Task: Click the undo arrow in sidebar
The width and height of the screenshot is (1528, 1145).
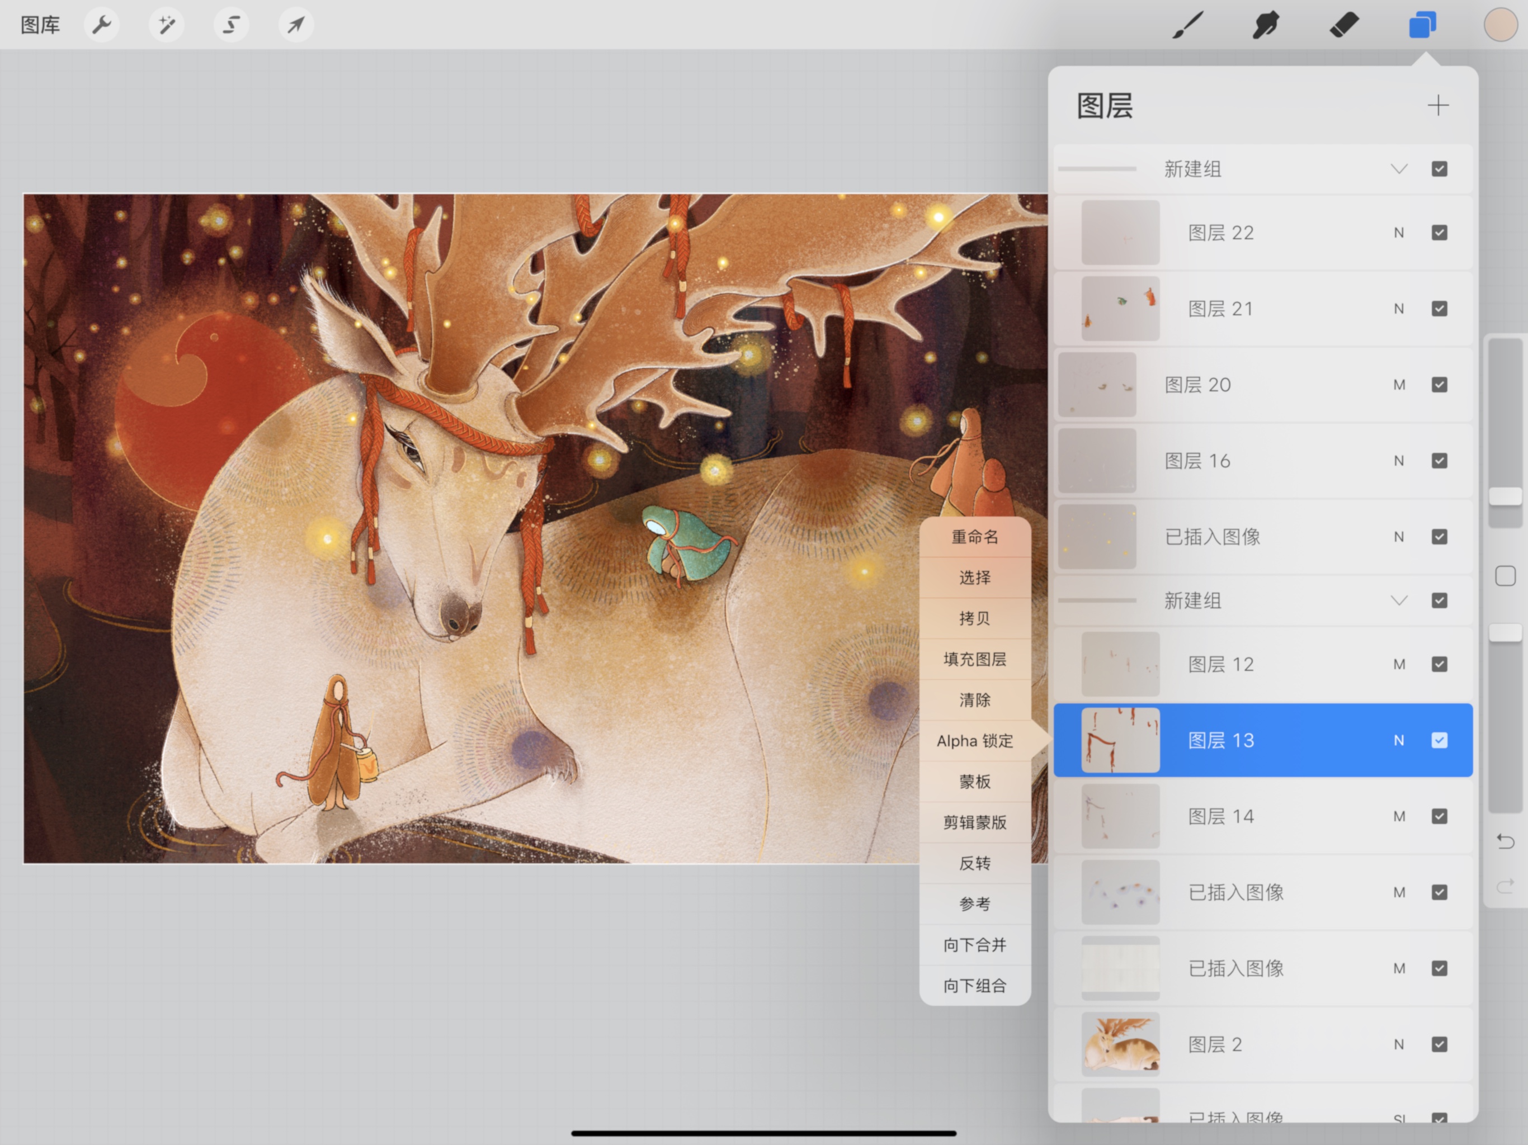Action: [x=1505, y=841]
